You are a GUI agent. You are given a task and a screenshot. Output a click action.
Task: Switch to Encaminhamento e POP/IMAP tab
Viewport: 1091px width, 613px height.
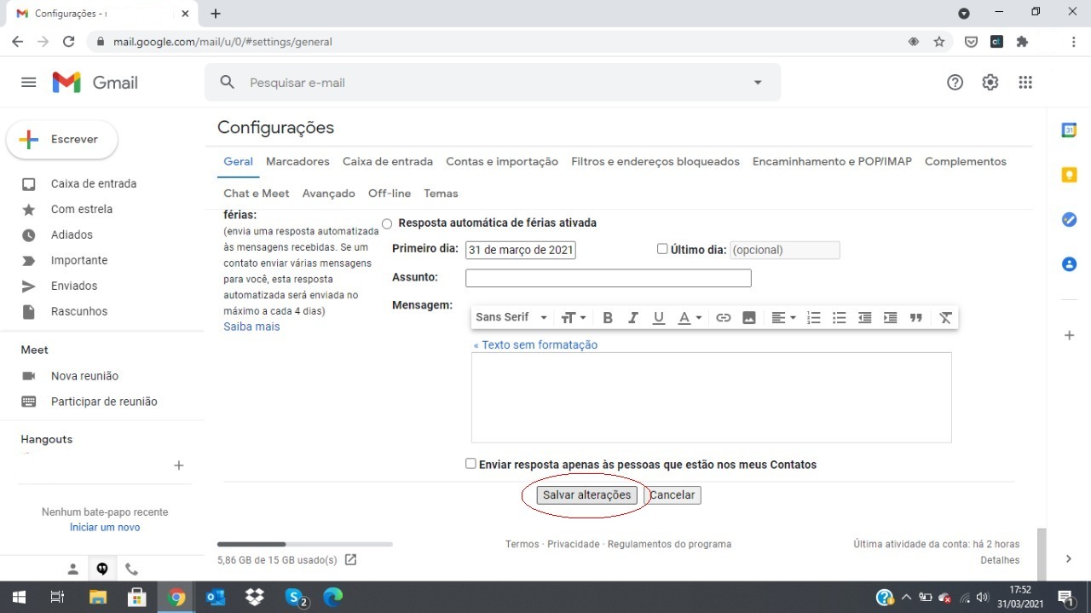(x=832, y=161)
